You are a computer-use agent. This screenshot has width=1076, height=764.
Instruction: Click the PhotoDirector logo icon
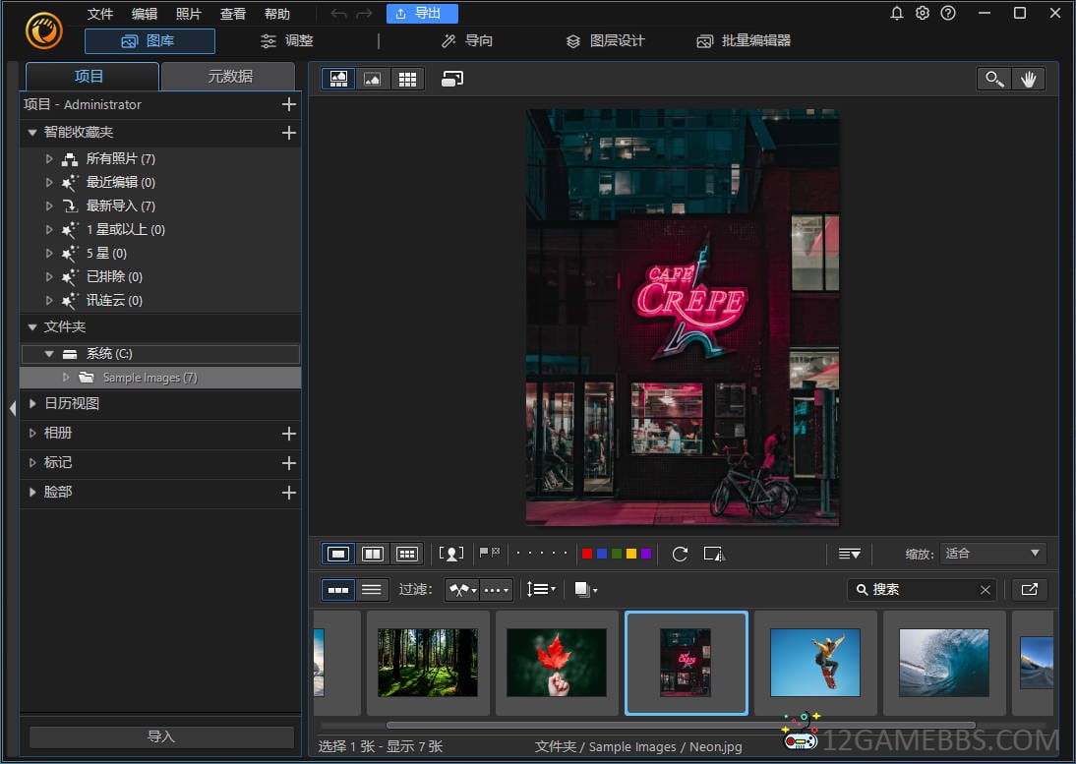tap(44, 30)
